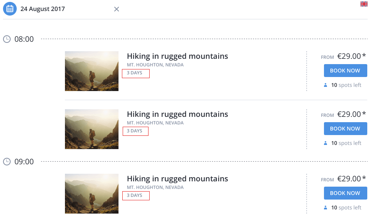Image resolution: width=376 pixels, height=217 pixels.
Task: Book the 09:00 hiking trip
Action: coord(345,193)
